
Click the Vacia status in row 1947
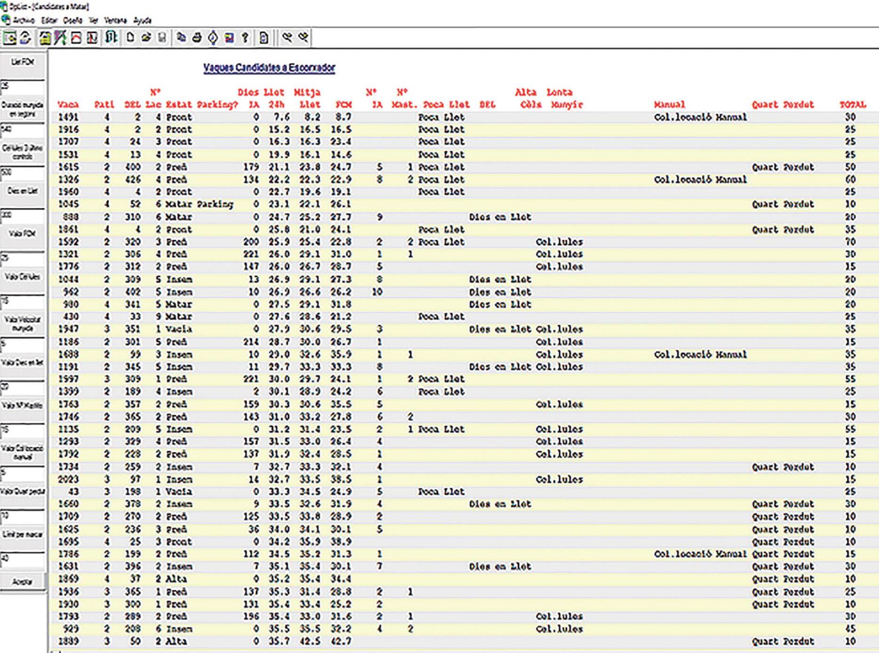coord(179,329)
